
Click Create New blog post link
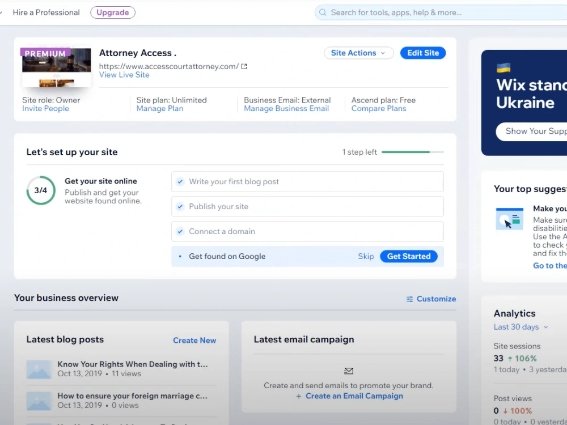tap(194, 341)
